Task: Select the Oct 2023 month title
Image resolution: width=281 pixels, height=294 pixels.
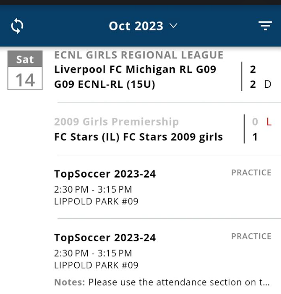Action: tap(136, 26)
